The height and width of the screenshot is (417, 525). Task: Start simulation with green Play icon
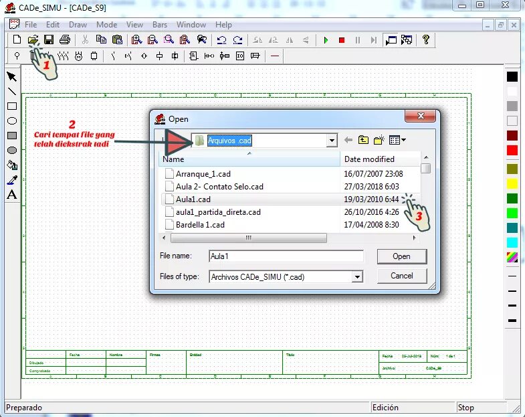[326, 40]
